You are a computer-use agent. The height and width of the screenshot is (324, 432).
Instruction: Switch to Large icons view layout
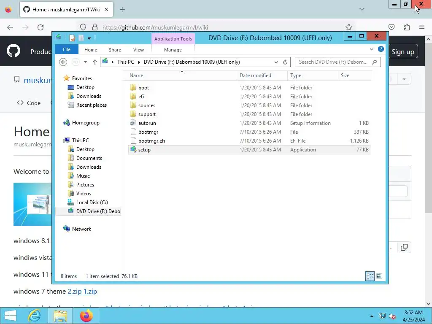(x=379, y=276)
